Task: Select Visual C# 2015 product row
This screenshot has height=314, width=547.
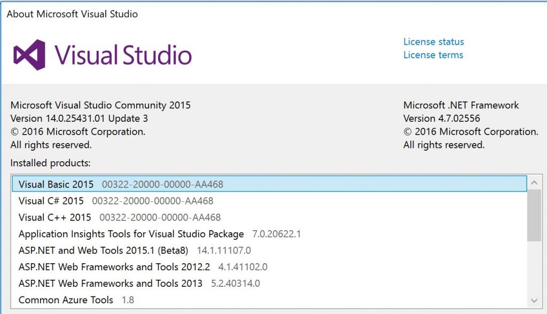Action: coord(269,201)
